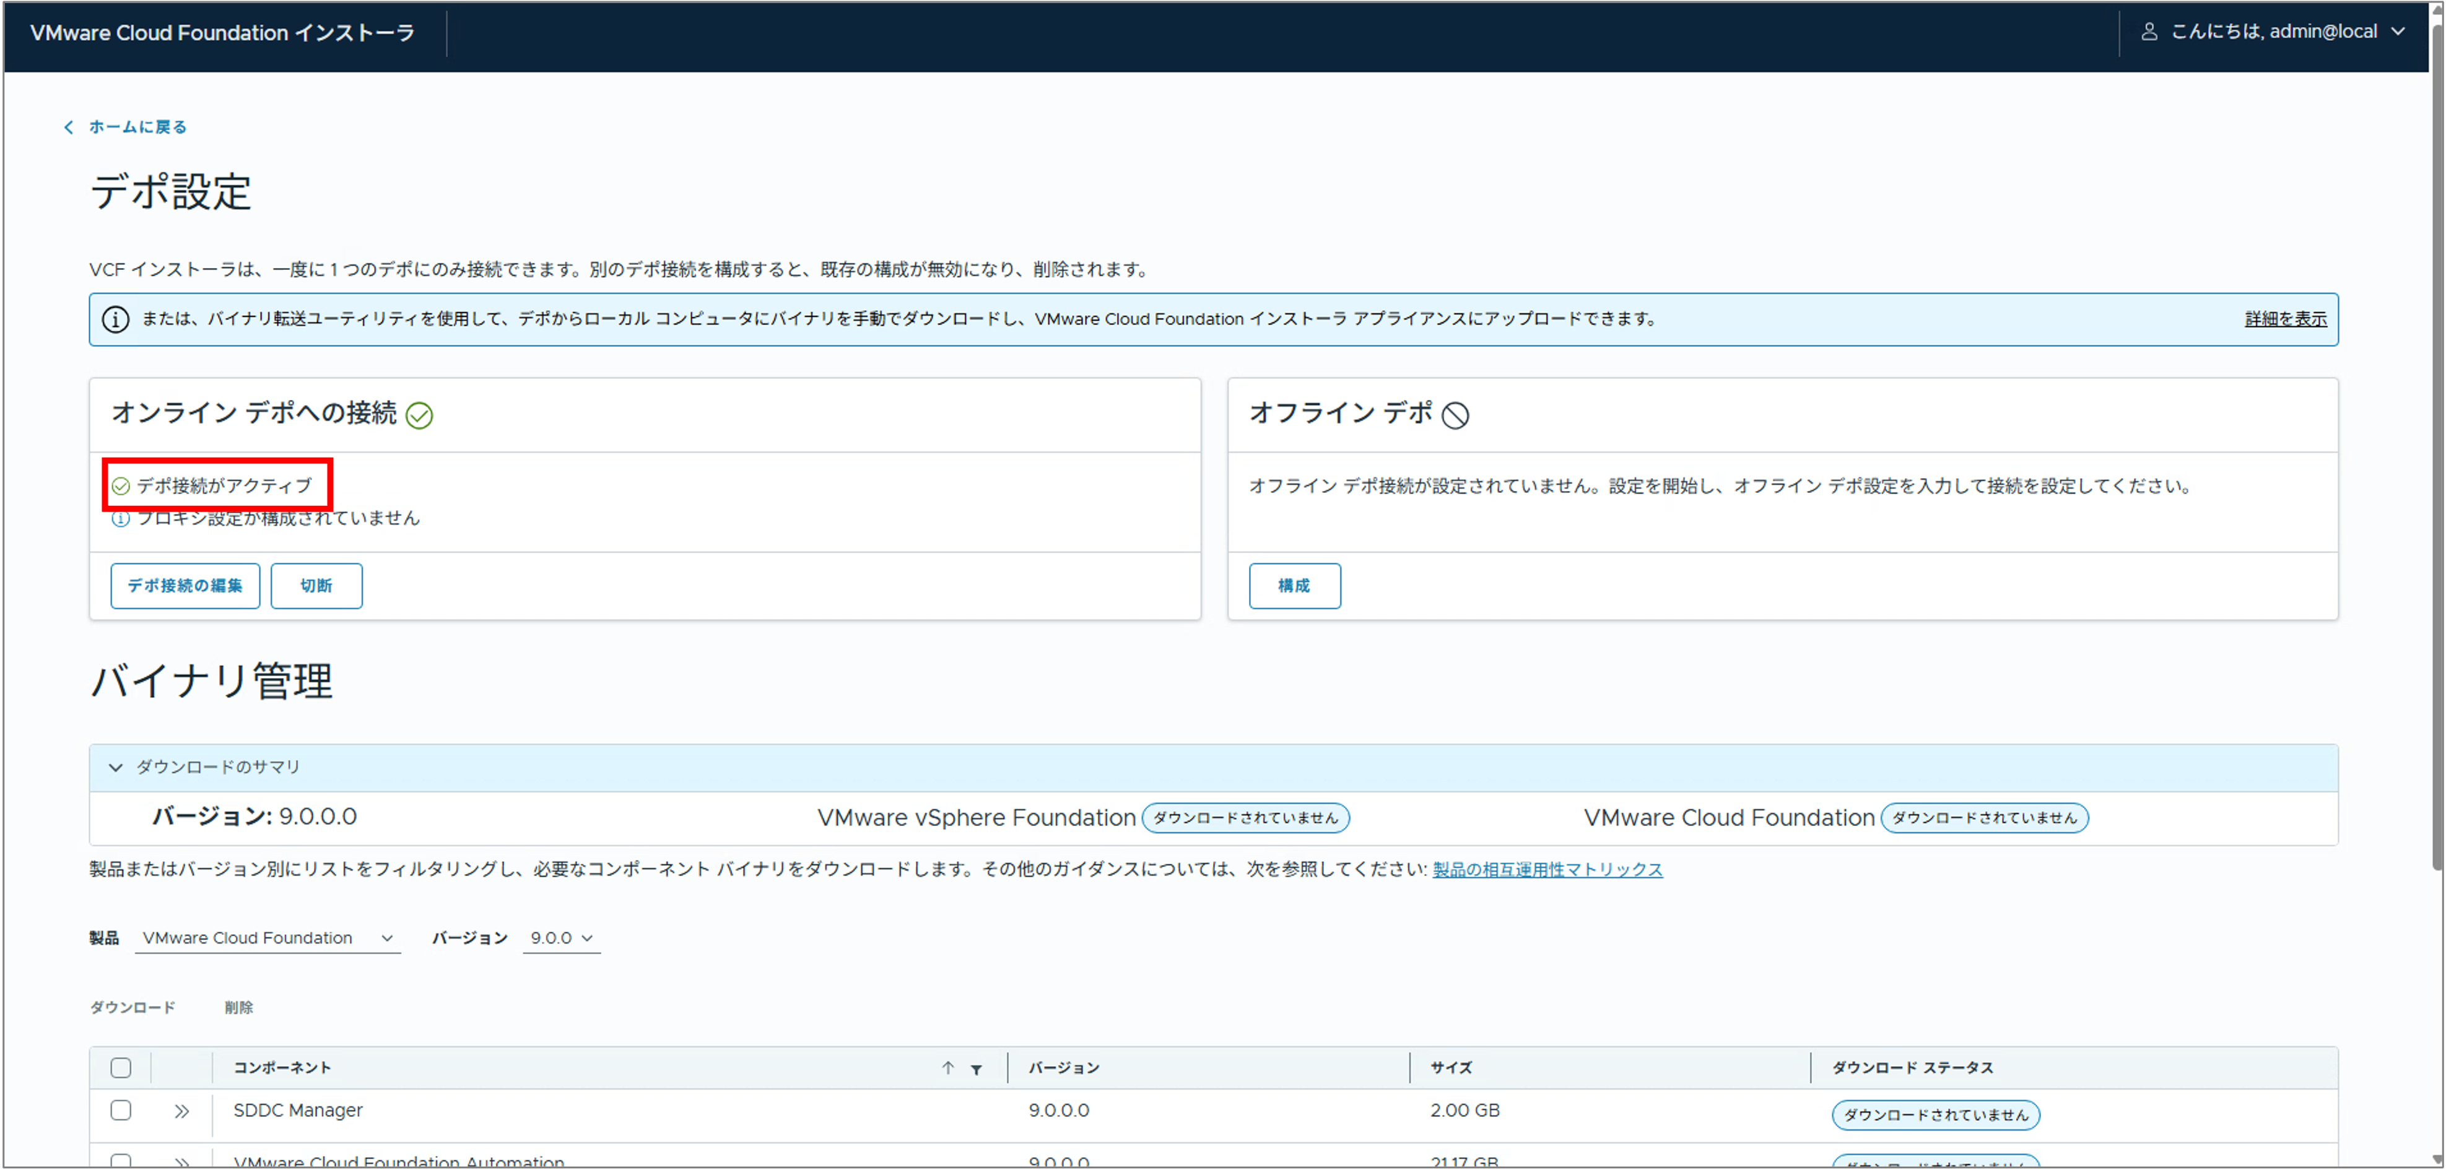Click SDDC Manager component name

(297, 1110)
